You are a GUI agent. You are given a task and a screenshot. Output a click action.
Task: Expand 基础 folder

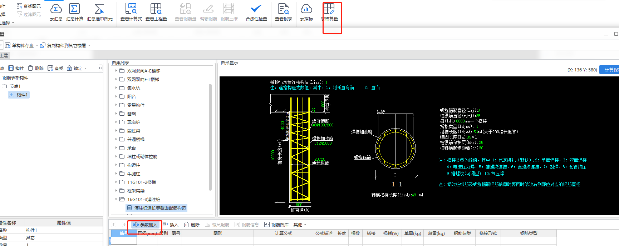tap(116, 114)
